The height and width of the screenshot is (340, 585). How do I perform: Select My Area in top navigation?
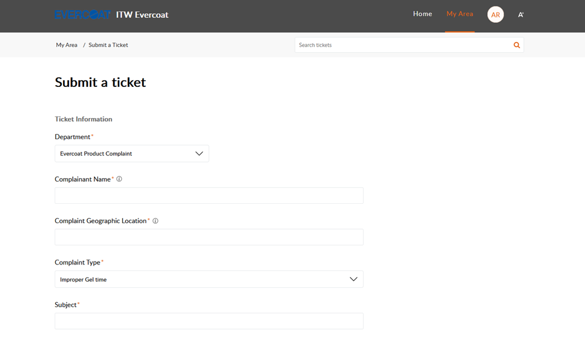460,14
